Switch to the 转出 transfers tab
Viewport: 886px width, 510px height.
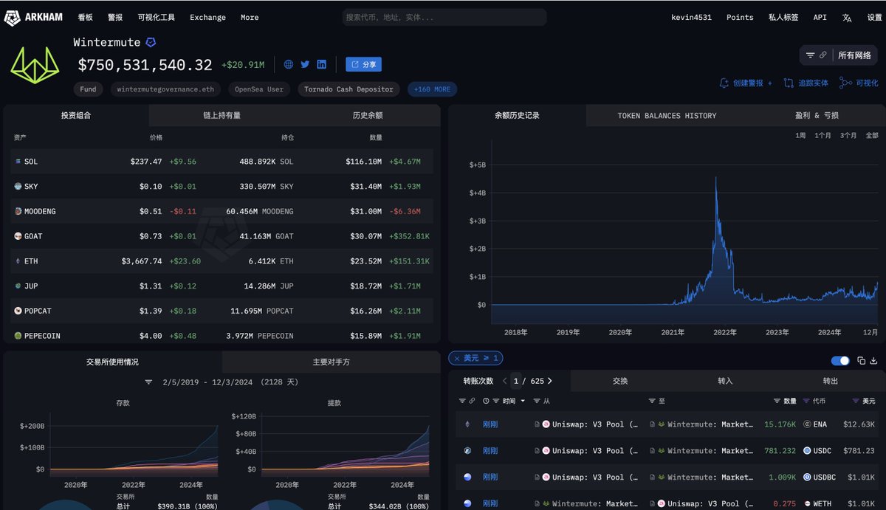[831, 381]
